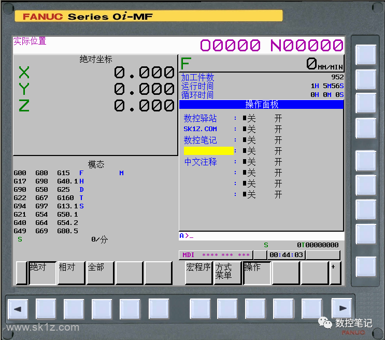The height and width of the screenshot is (340, 385).
Task: Click the Y axis 0.000 value
Action: (145, 89)
